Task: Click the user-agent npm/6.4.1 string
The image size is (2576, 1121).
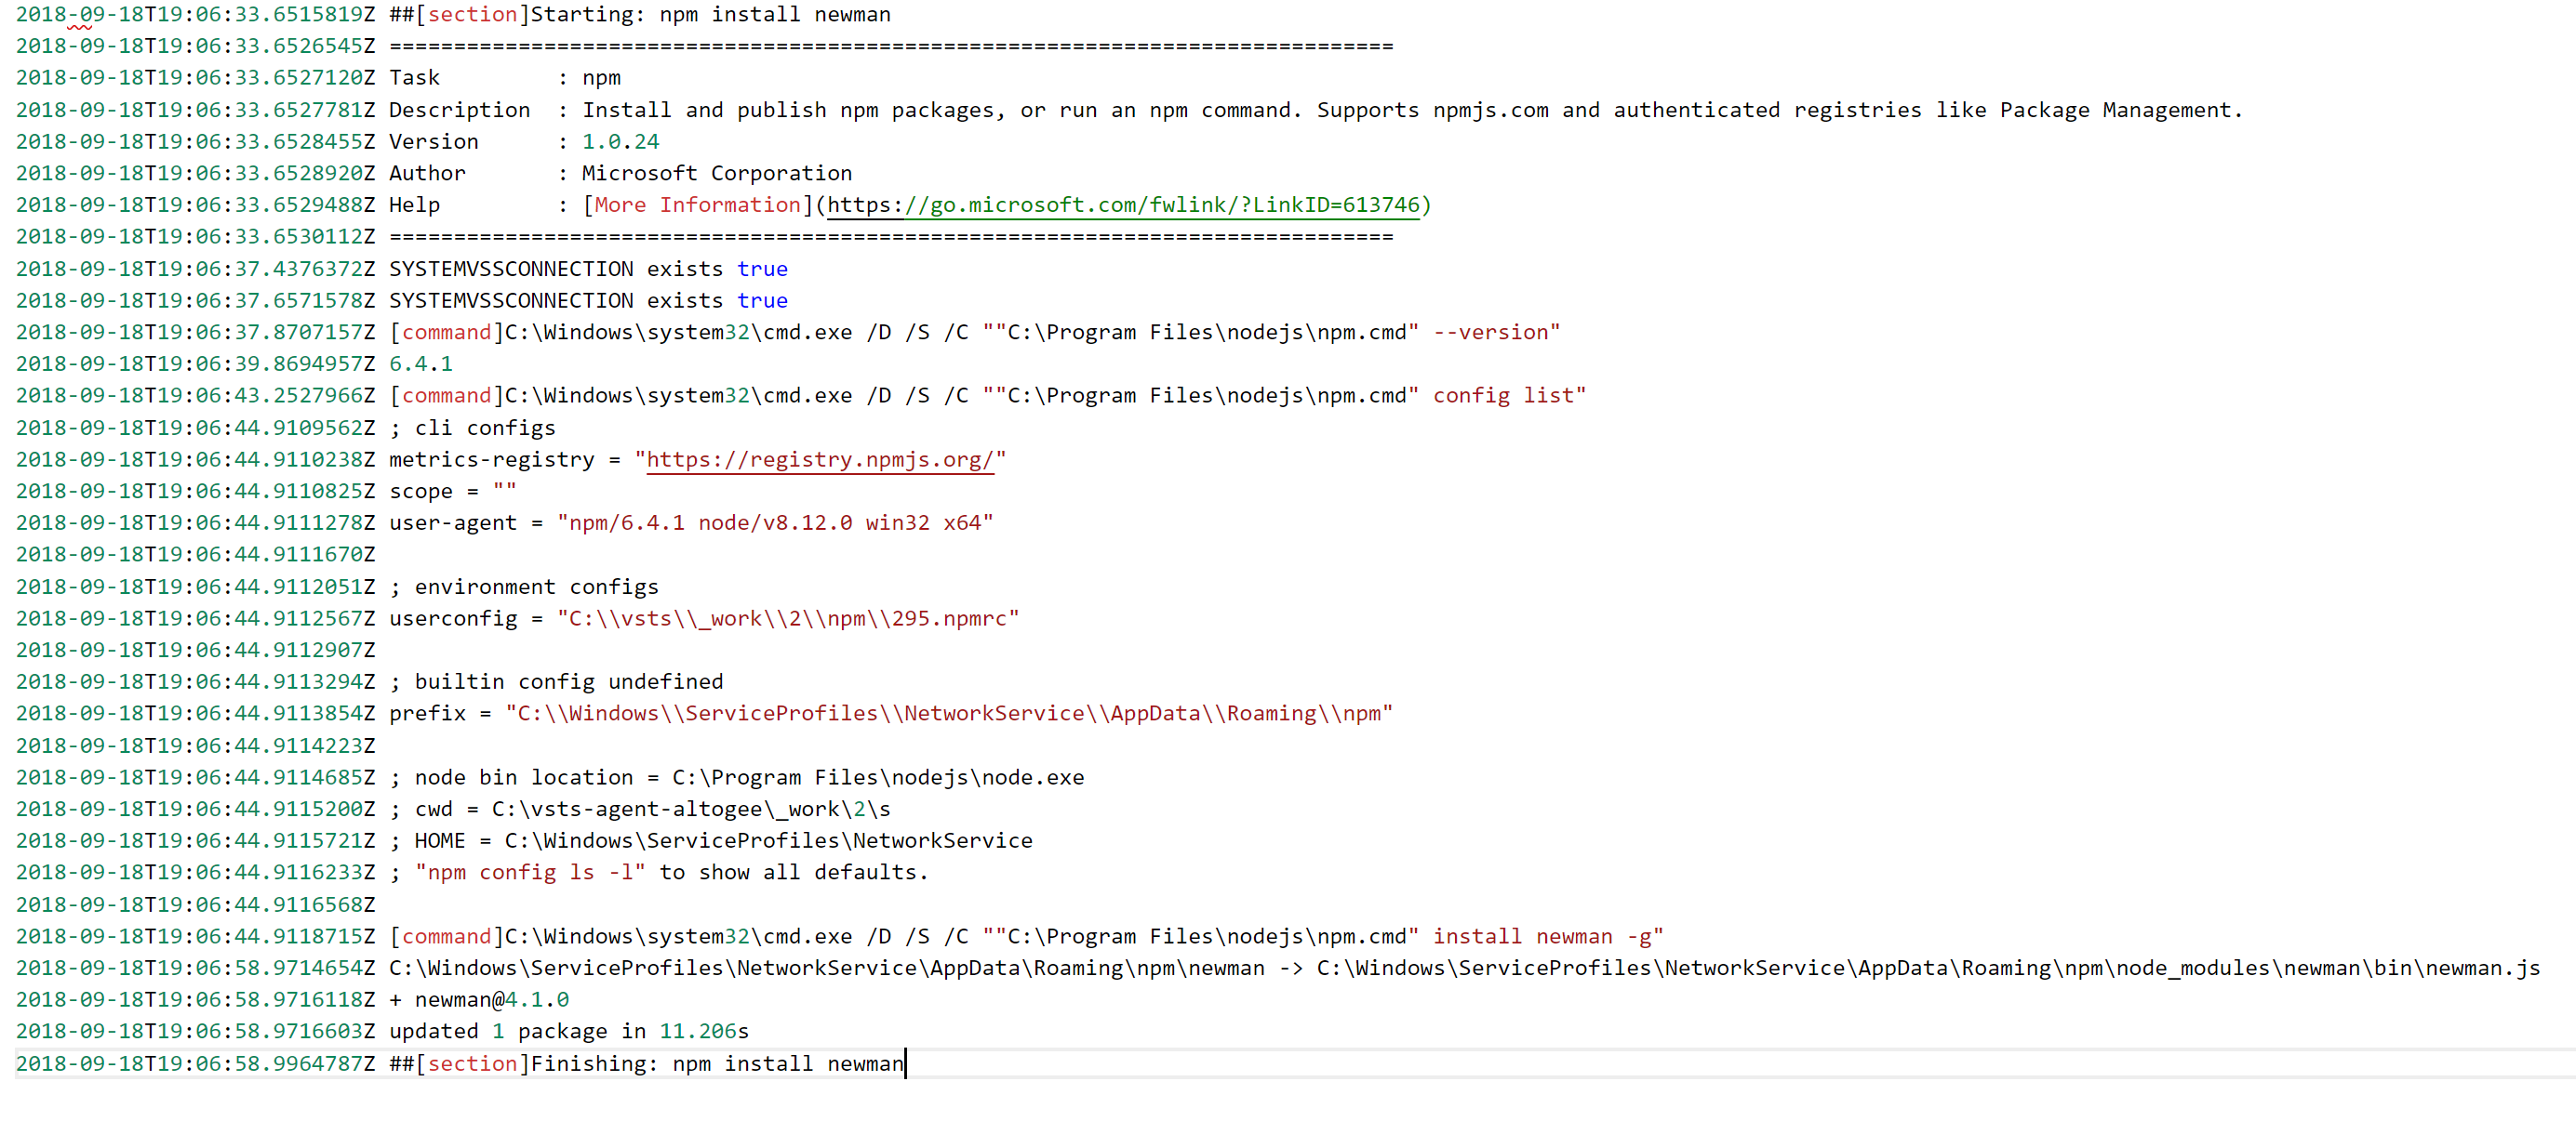Action: [775, 521]
